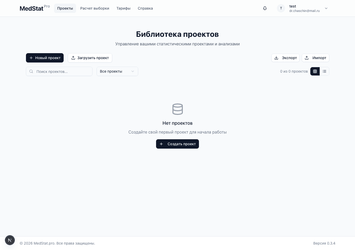
Task: Click the MedStat Pro logo
Action: click(x=35, y=8)
